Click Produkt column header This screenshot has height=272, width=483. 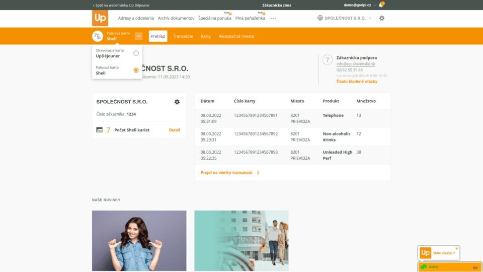click(x=331, y=101)
